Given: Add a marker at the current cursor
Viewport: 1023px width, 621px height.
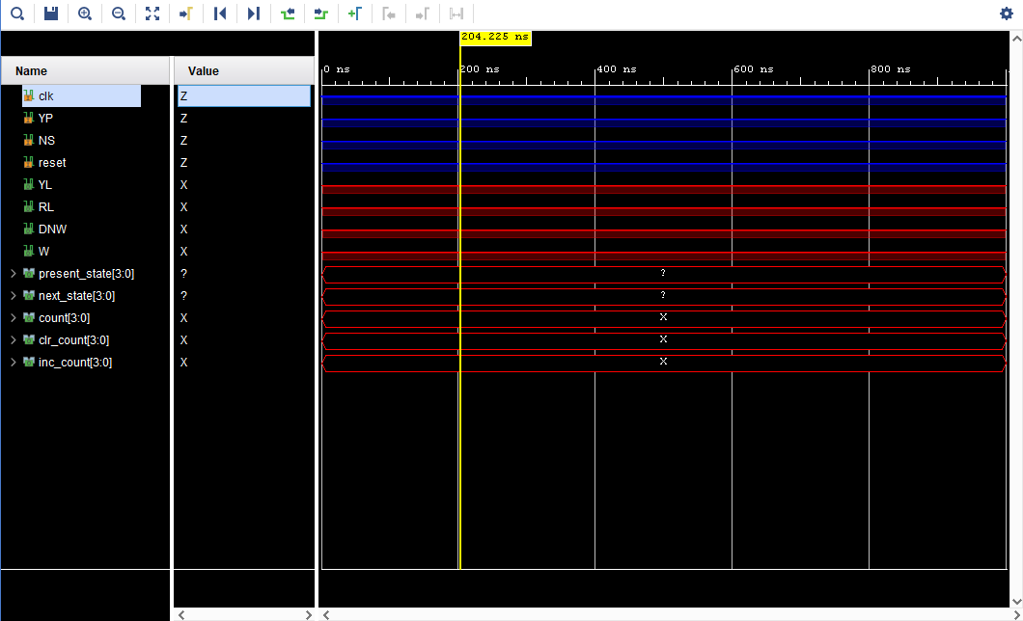Looking at the screenshot, I should (x=355, y=13).
